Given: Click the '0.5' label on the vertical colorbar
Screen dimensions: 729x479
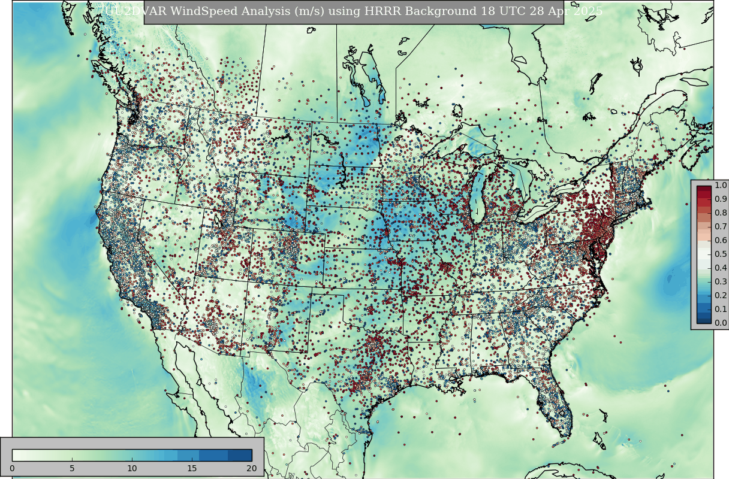Looking at the screenshot, I should point(721,254).
